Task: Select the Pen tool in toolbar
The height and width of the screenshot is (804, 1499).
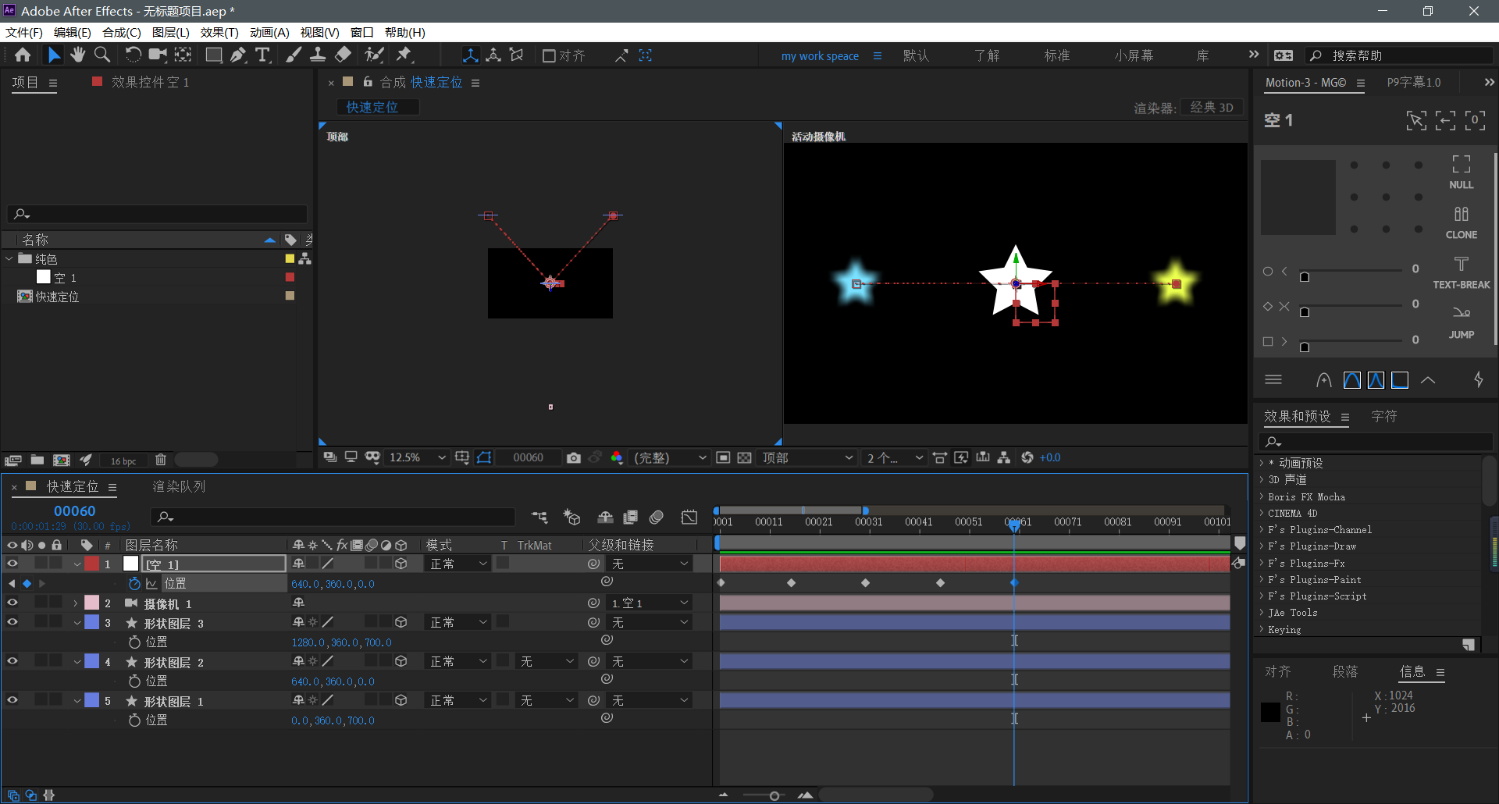Action: 238,55
